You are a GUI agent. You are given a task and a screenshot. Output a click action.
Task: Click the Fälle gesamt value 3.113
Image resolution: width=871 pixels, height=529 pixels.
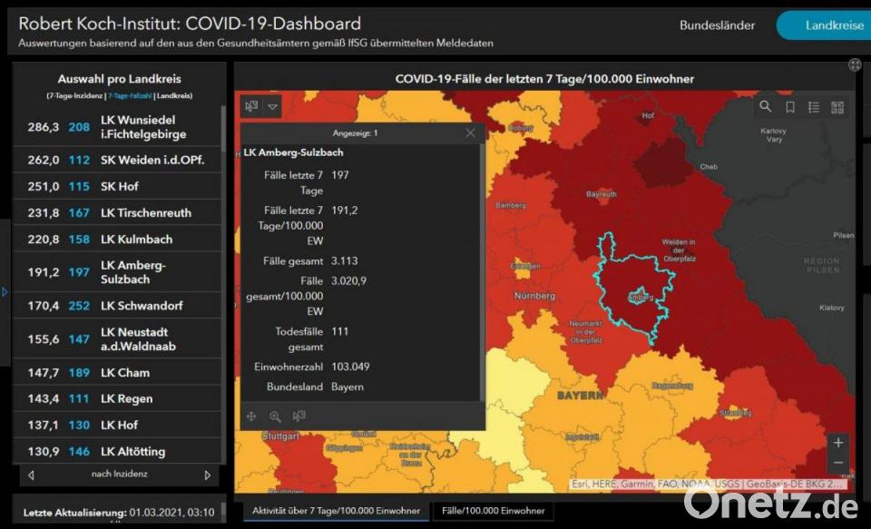(x=345, y=260)
